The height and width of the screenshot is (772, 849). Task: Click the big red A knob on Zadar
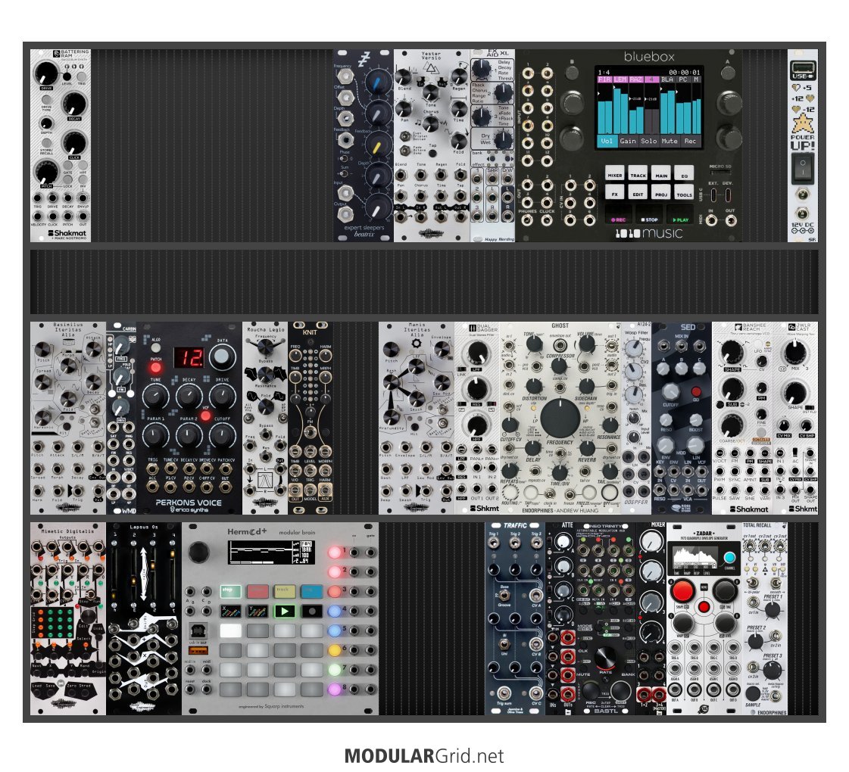683,591
